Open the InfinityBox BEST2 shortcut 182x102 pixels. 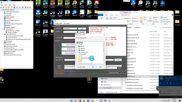pyautogui.click(x=60, y=14)
